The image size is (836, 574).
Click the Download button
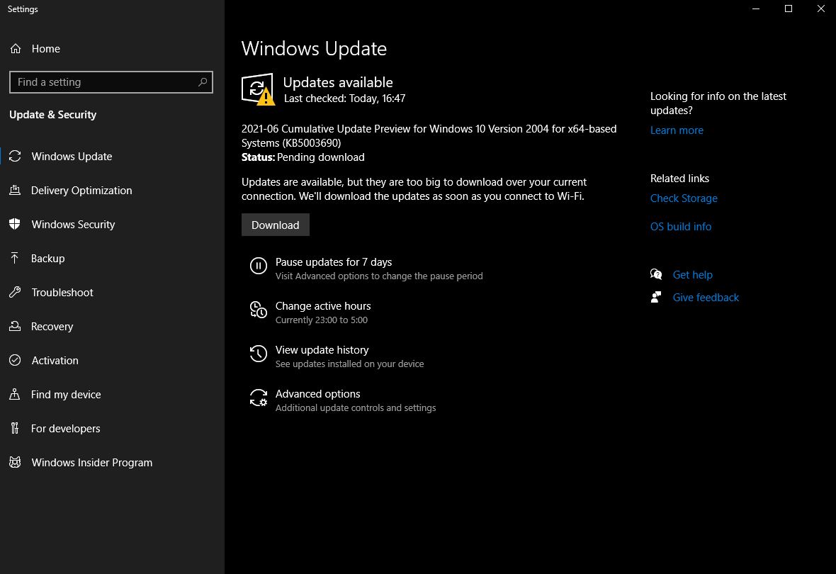pos(275,225)
